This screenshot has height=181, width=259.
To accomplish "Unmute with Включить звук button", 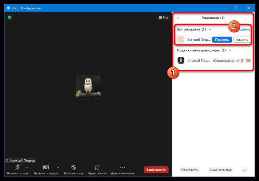I will click(x=18, y=170).
